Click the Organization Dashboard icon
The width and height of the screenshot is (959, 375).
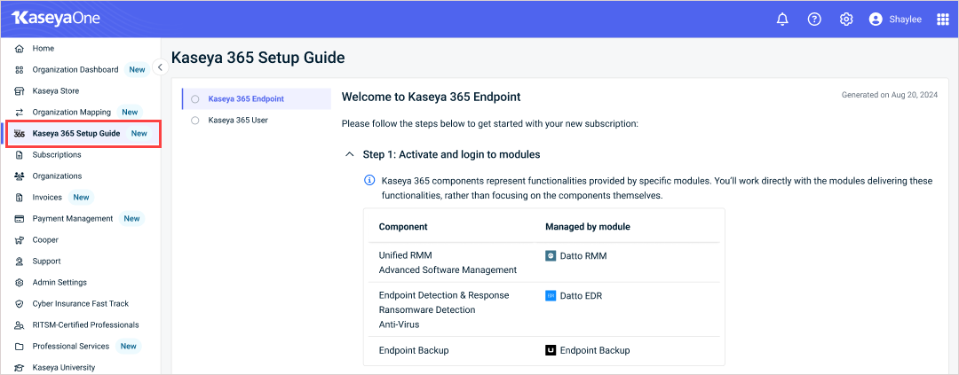(x=19, y=70)
